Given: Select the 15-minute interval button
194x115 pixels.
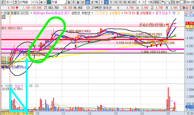Looking at the screenshot, I should click(x=120, y=2).
